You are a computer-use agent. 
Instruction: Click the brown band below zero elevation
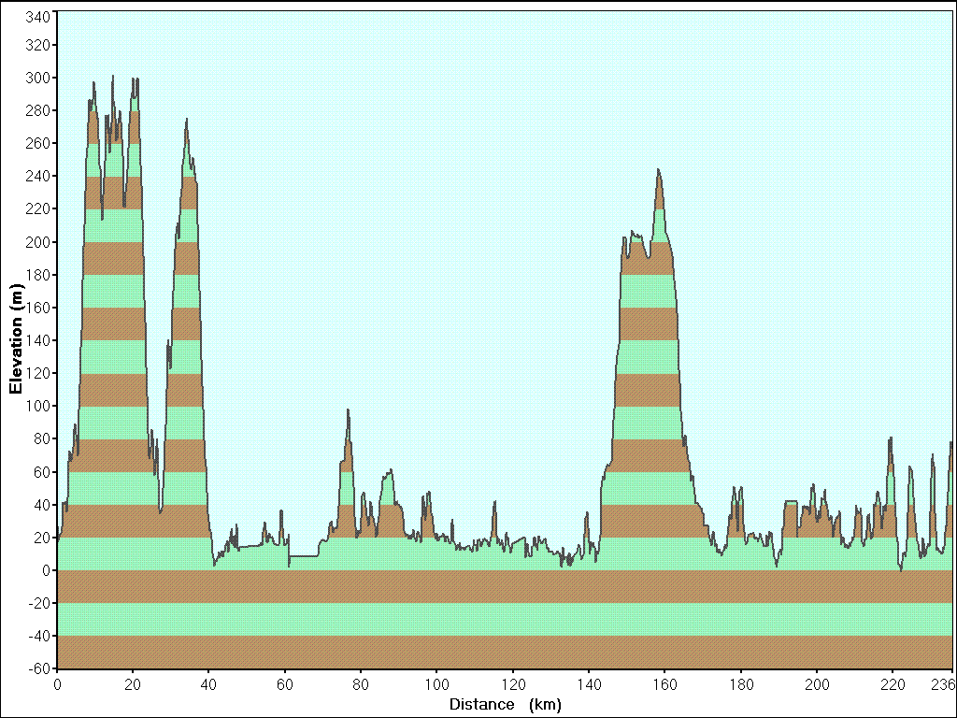[505, 587]
